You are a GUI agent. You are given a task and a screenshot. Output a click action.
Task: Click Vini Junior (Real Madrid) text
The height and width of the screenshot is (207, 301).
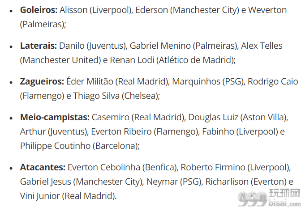68,196
